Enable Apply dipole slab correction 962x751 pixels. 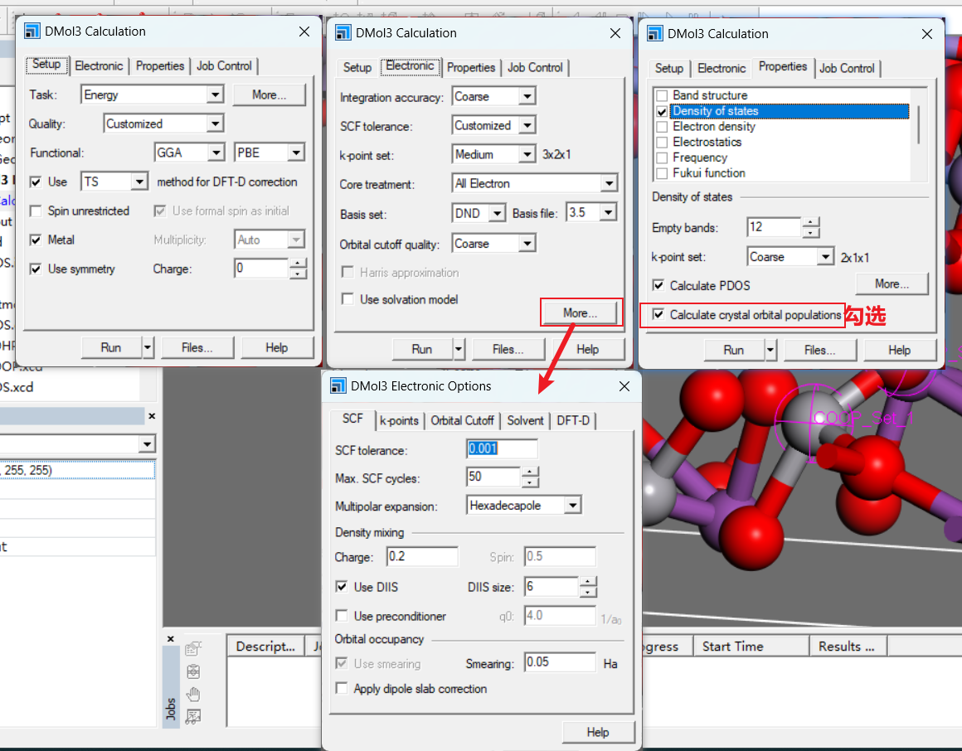coord(342,689)
